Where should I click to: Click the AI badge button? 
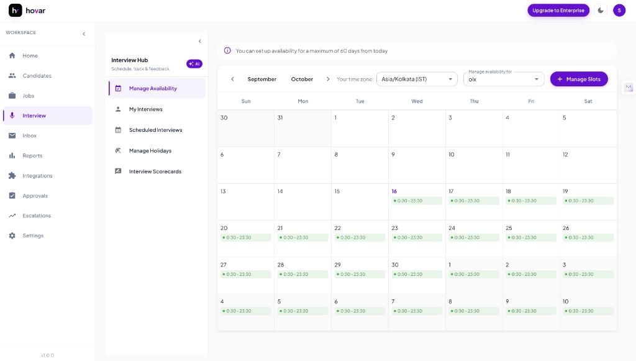pos(194,63)
